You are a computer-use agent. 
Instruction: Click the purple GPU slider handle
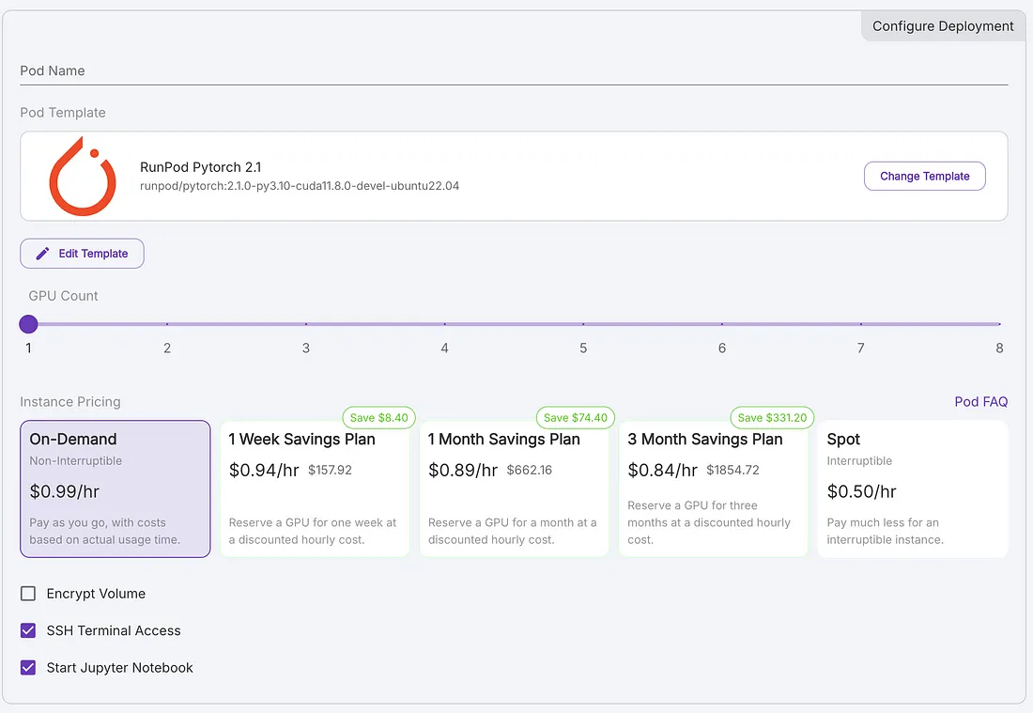(28, 324)
